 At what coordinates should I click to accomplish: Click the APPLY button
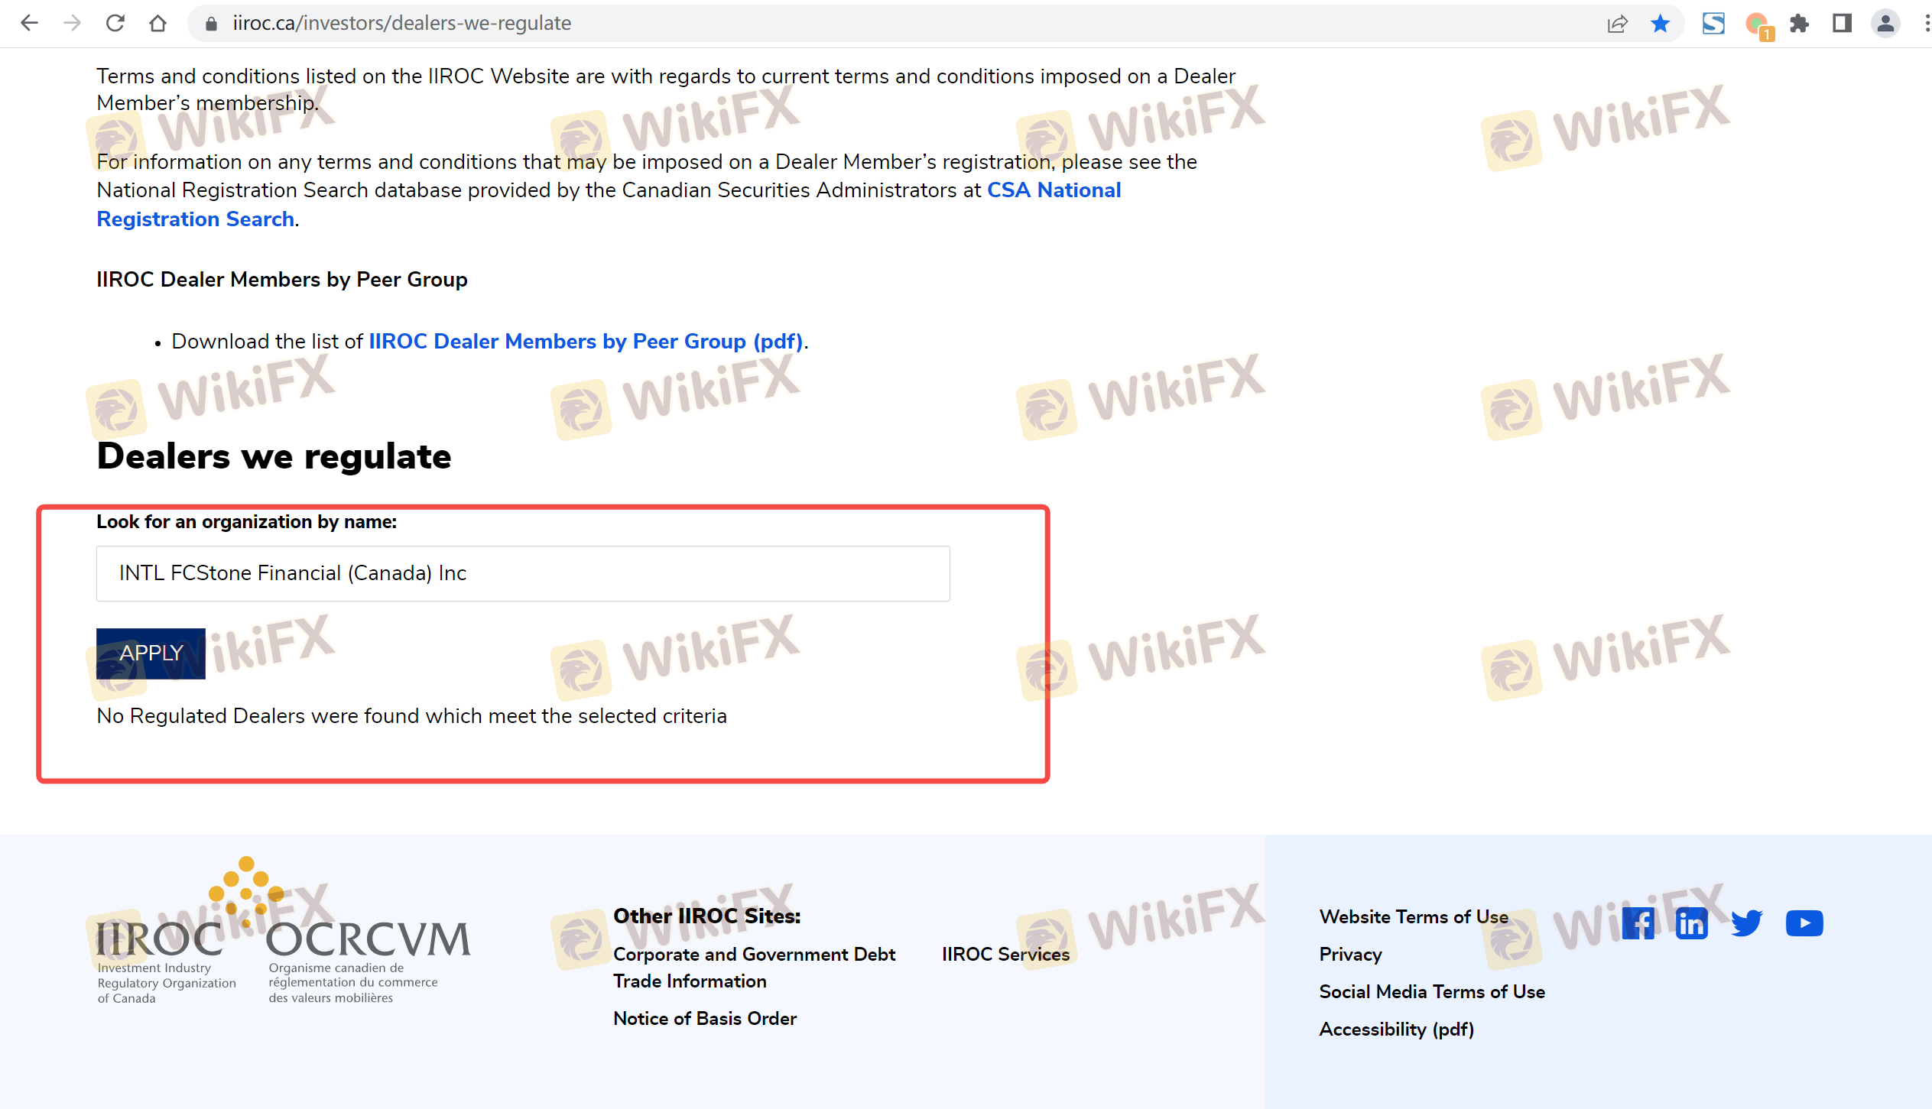click(151, 653)
